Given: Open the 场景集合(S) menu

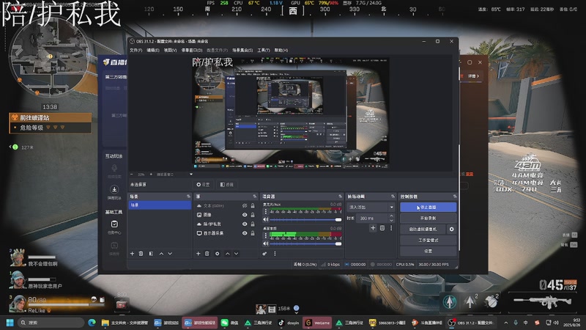Looking at the screenshot, I should tap(242, 50).
